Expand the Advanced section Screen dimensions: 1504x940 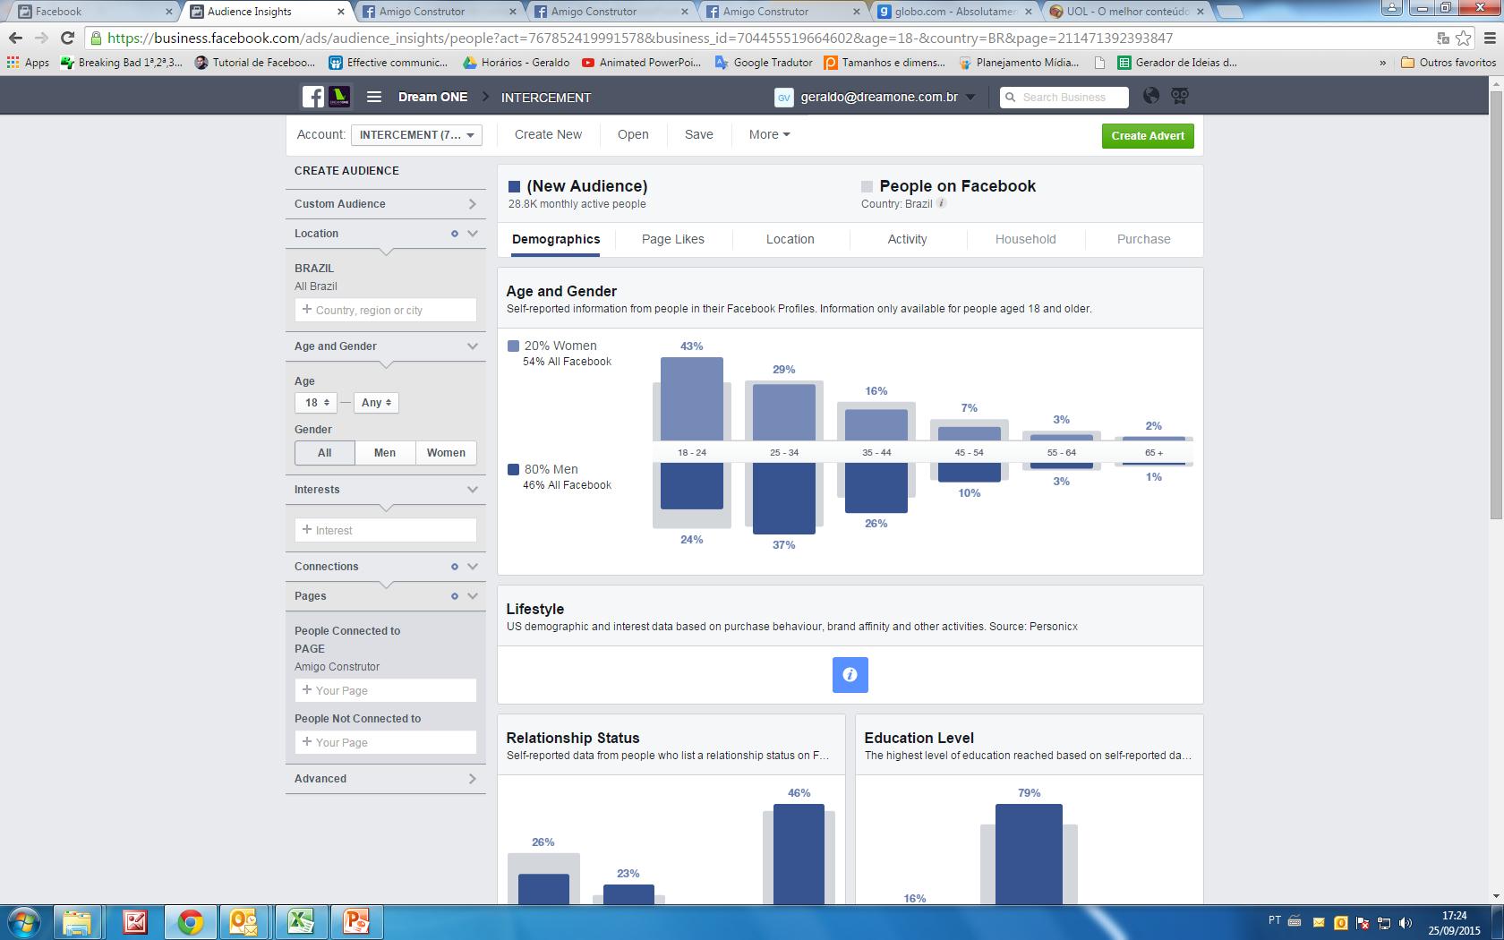coord(386,779)
